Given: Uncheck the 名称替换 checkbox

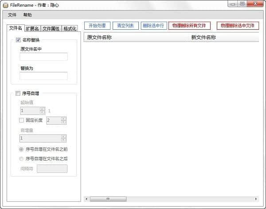Looking at the screenshot, I should tap(18, 40).
